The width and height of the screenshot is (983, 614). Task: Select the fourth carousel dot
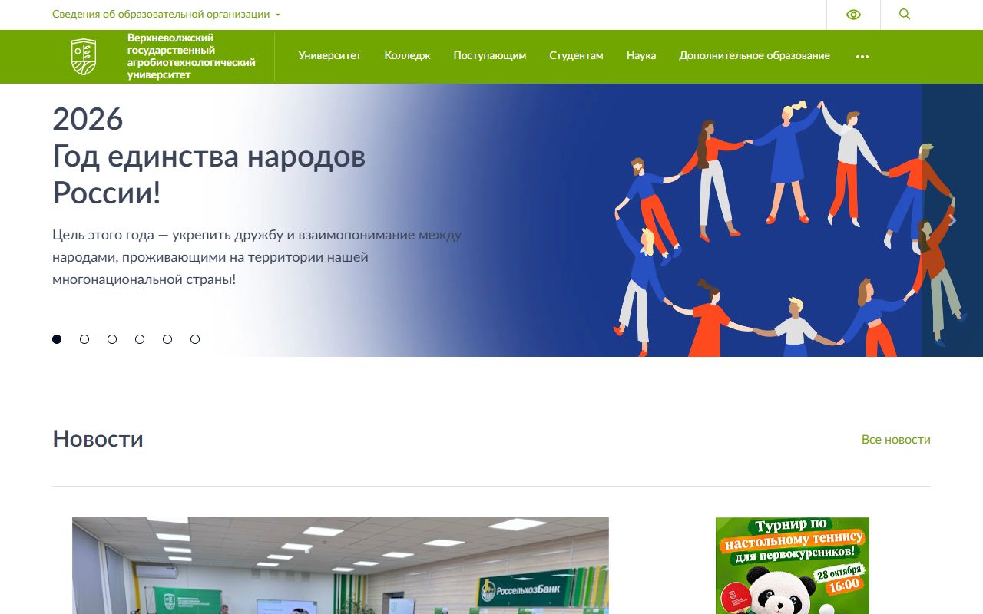[x=140, y=339]
